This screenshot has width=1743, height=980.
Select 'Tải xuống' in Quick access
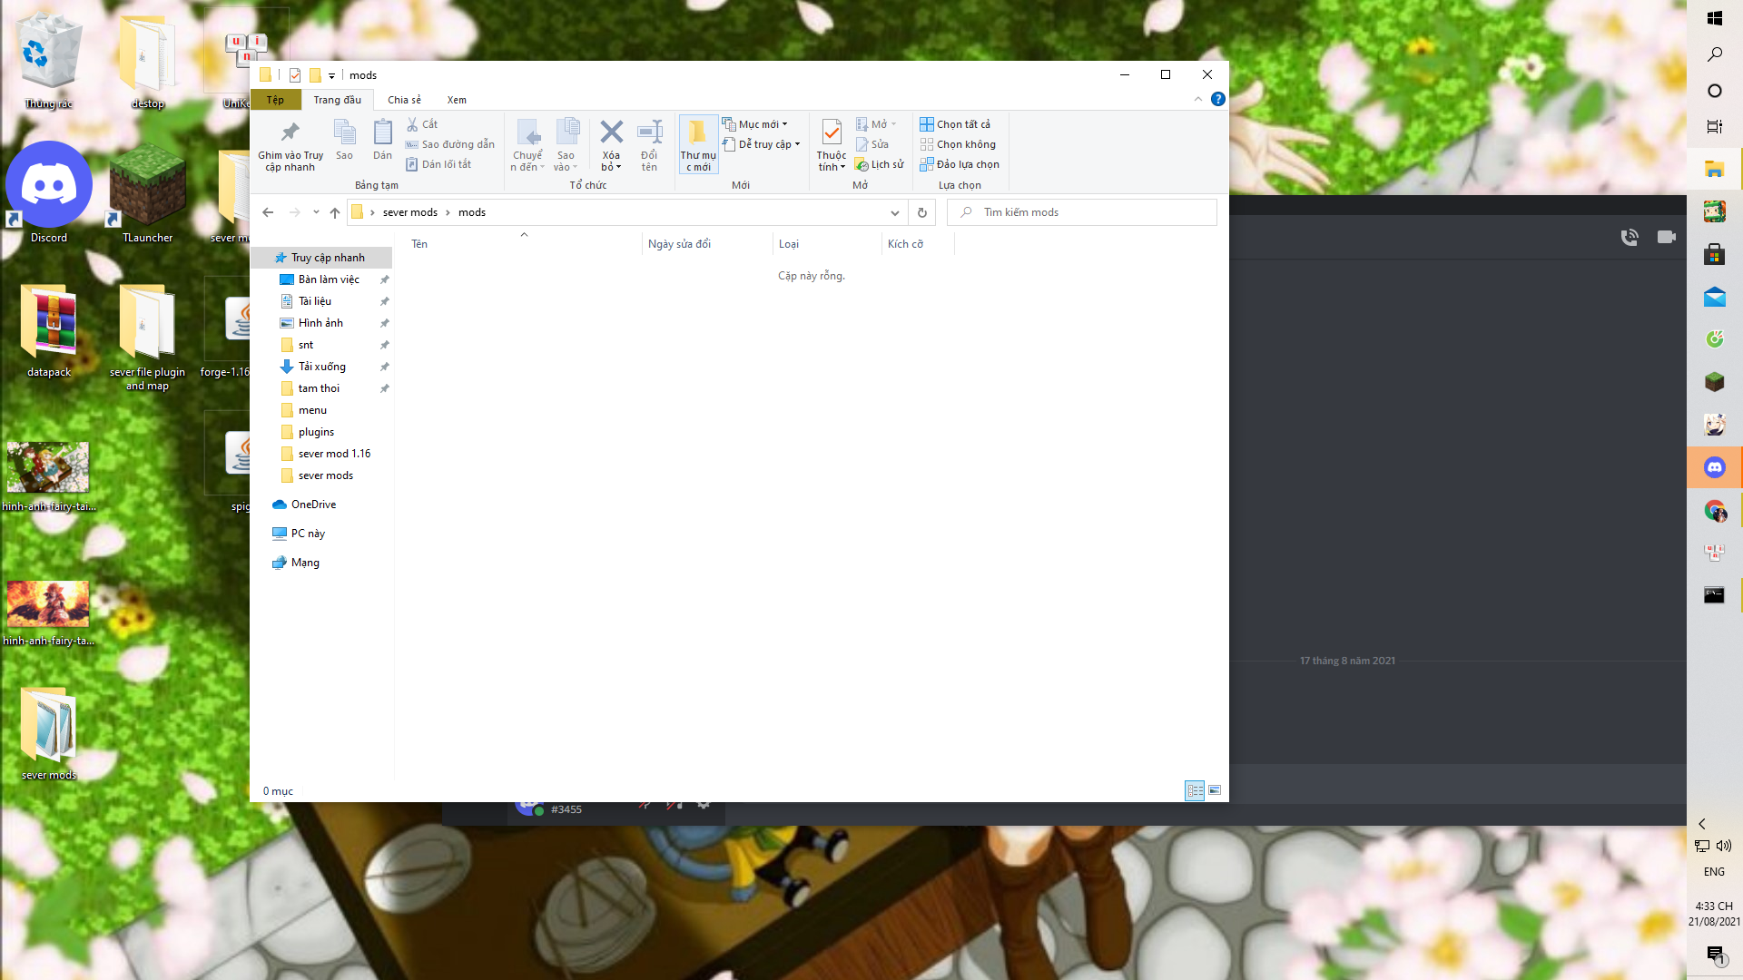pos(321,367)
